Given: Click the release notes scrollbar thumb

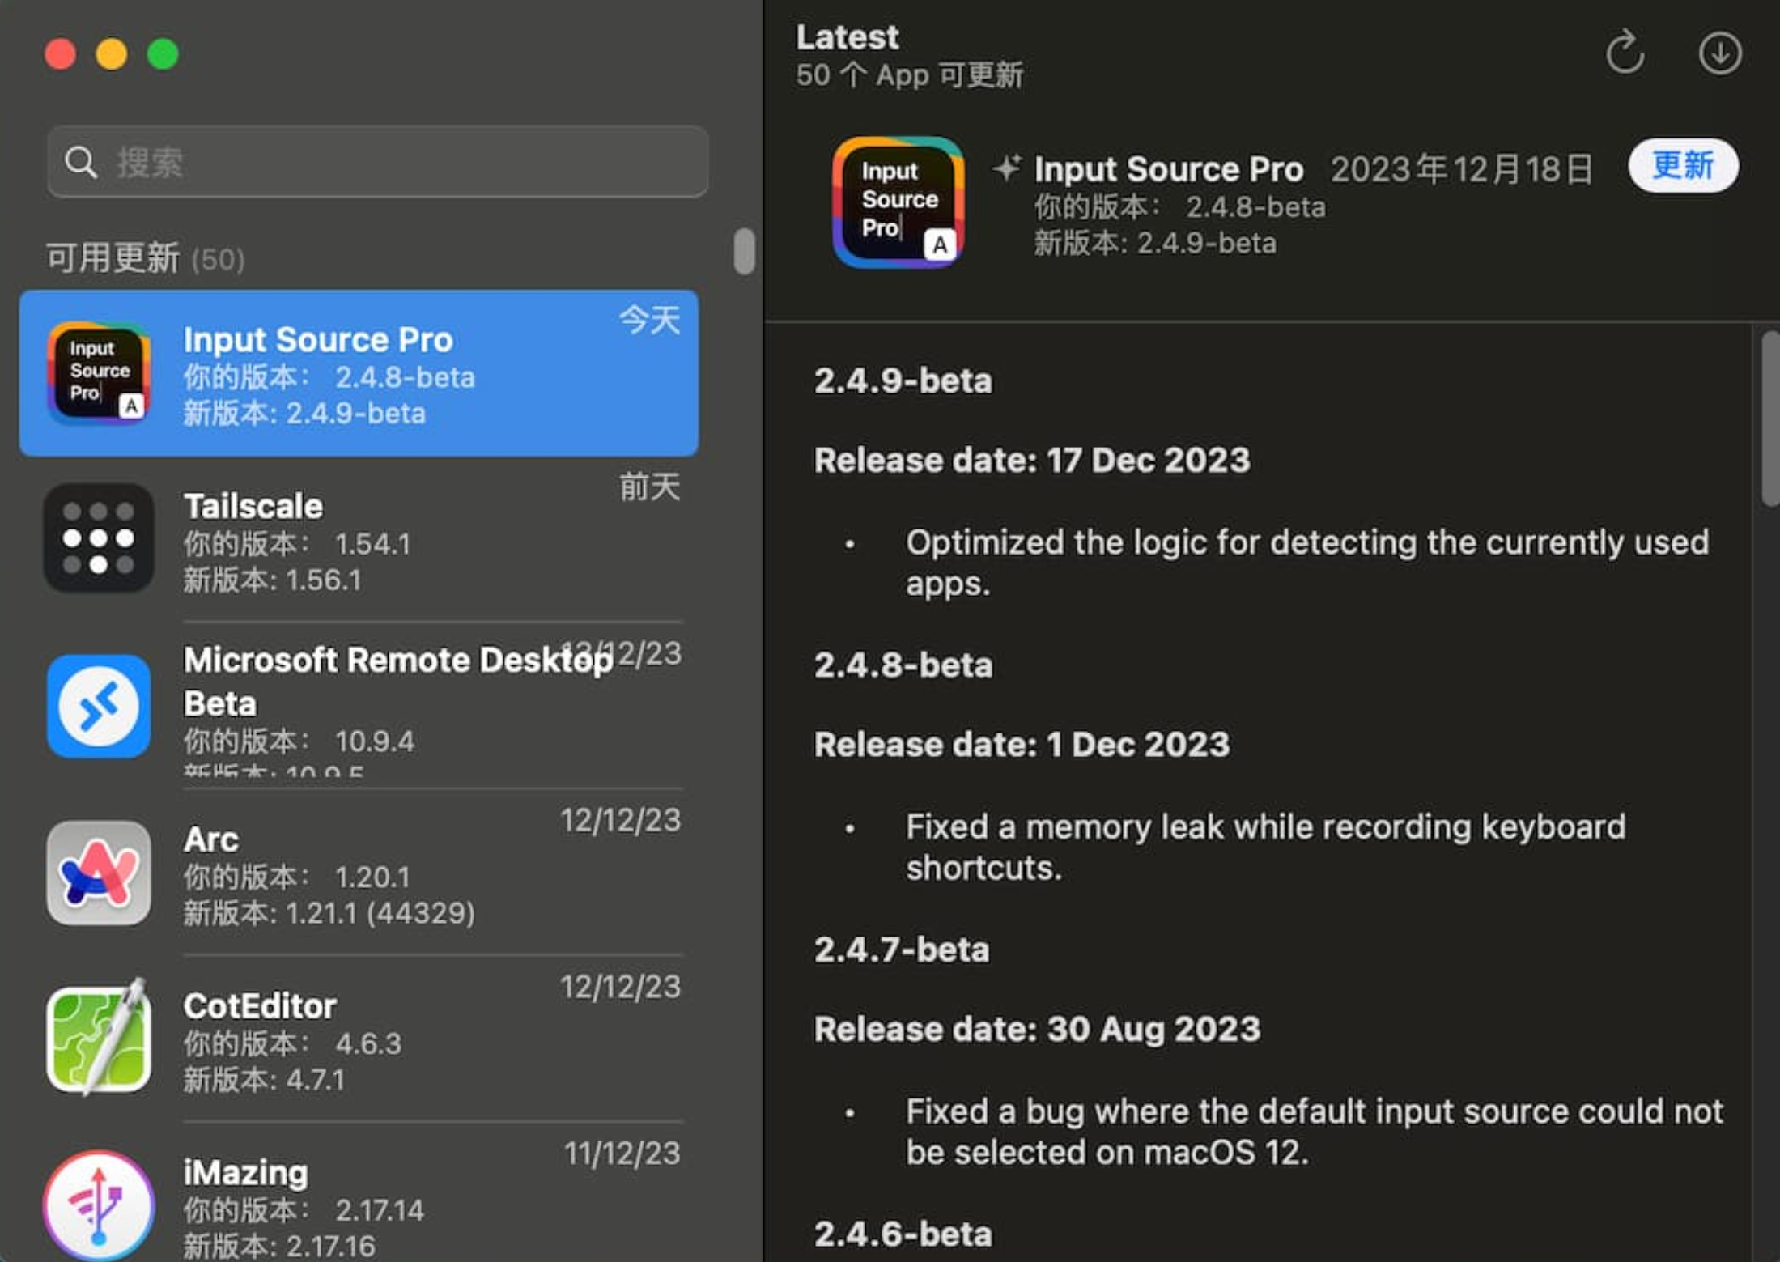Looking at the screenshot, I should click(1770, 417).
